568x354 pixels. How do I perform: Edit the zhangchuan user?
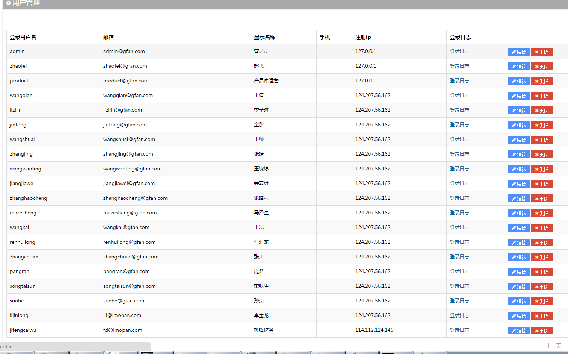point(519,257)
